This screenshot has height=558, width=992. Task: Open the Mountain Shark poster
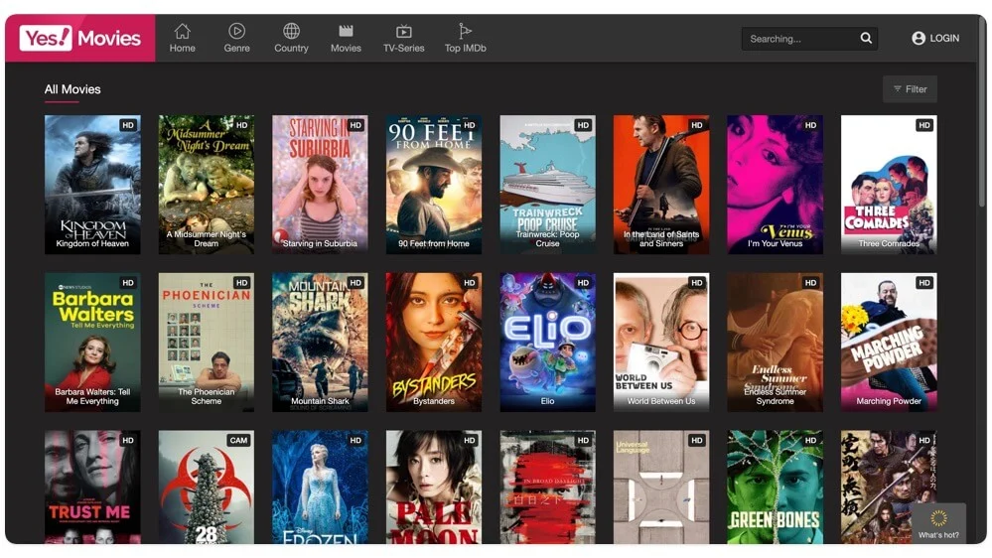[x=320, y=343]
